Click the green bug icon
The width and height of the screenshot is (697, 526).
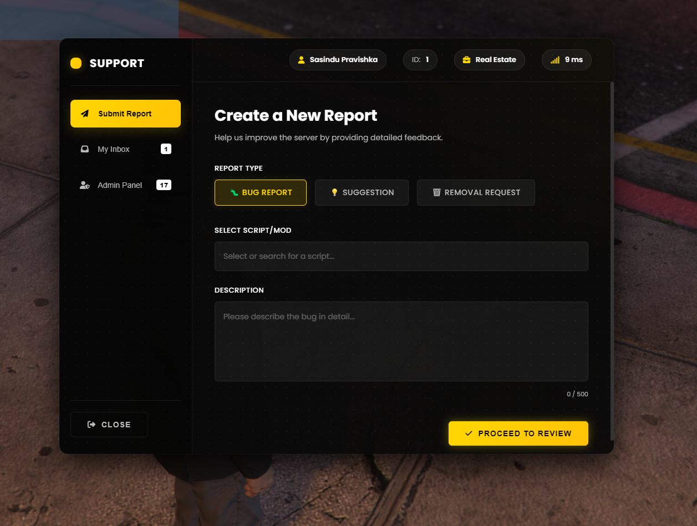tap(235, 192)
